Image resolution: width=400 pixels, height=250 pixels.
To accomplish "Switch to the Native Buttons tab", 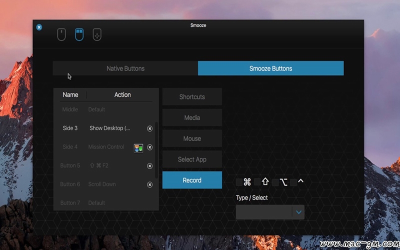I will coord(125,68).
